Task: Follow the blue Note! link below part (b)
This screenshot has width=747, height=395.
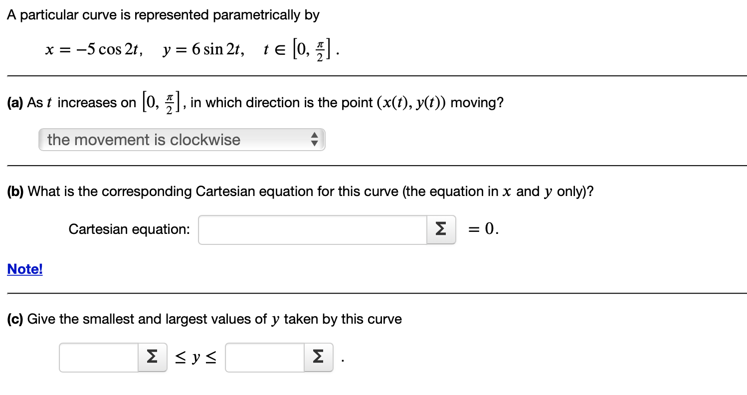Action: (x=24, y=269)
